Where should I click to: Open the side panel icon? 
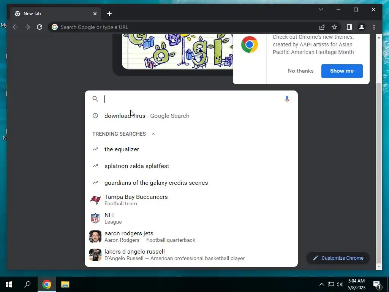pos(349,27)
